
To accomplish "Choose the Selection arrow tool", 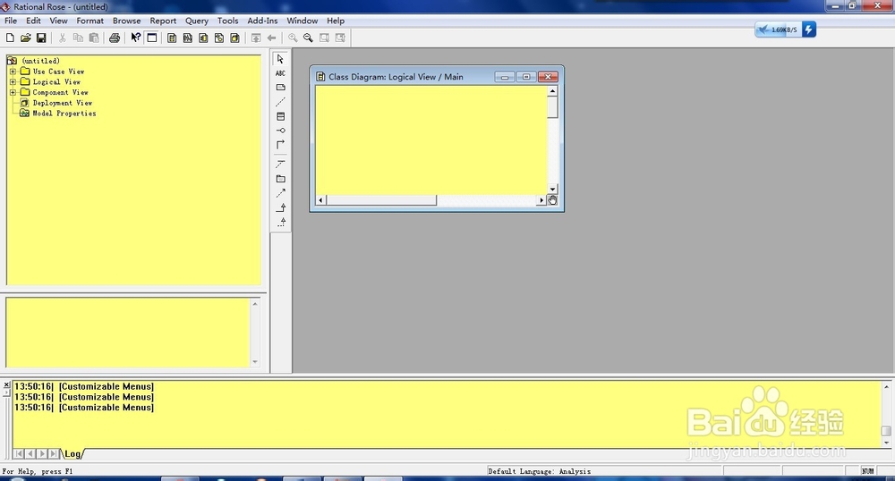I will pyautogui.click(x=280, y=59).
